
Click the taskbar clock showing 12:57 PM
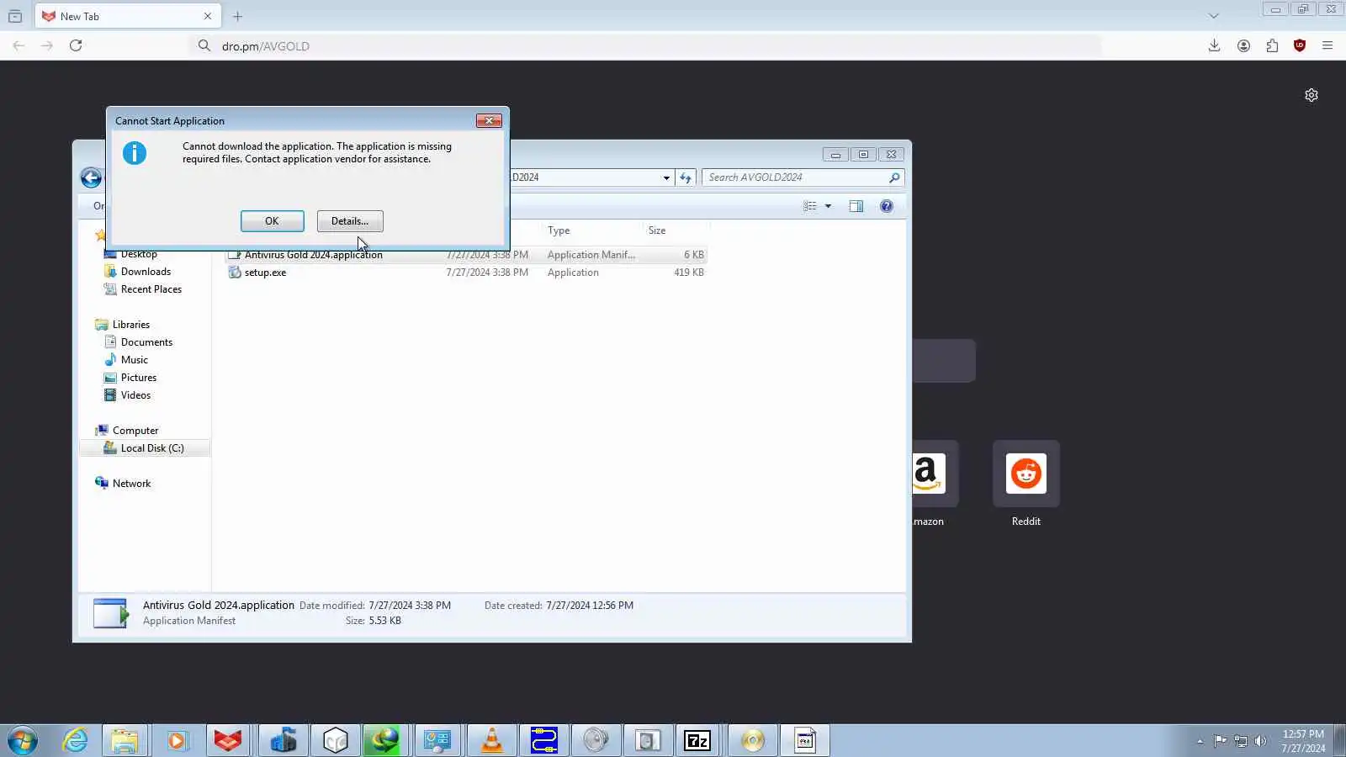[x=1303, y=741]
